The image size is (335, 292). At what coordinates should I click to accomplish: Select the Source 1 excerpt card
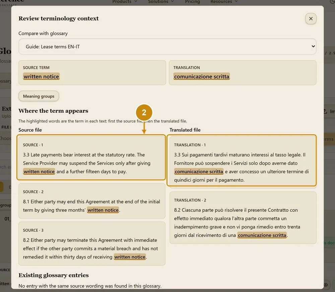[x=92, y=157]
